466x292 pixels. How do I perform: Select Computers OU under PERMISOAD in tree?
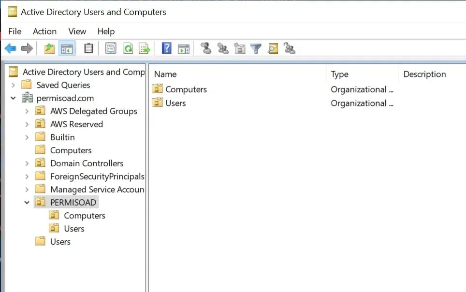[x=85, y=216]
